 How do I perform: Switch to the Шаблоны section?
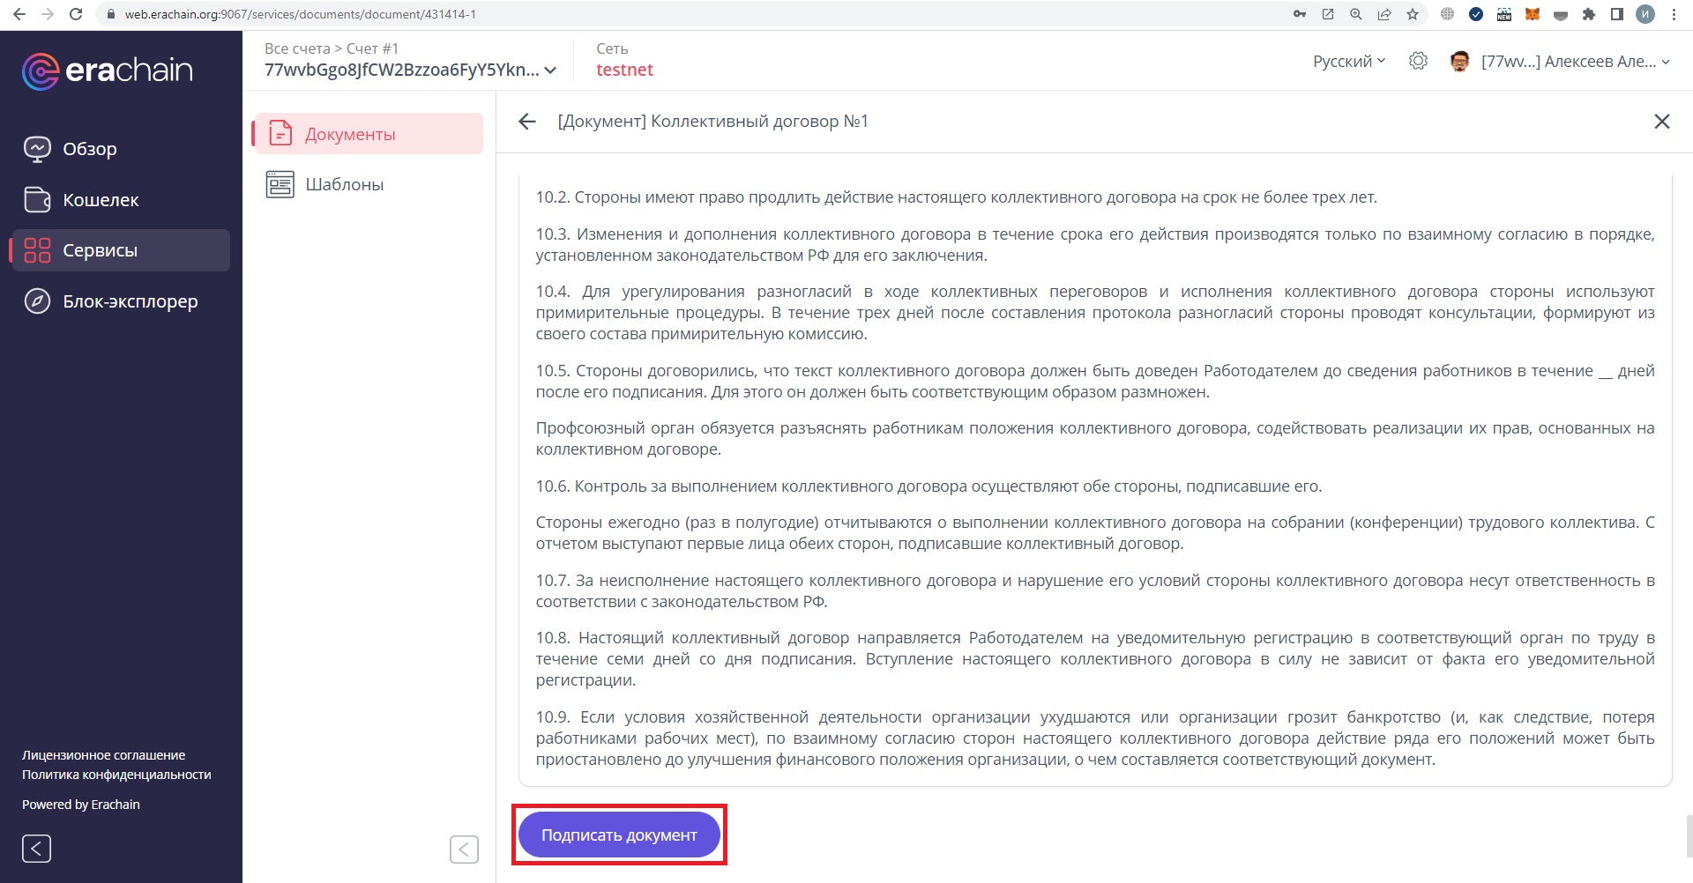(x=344, y=184)
